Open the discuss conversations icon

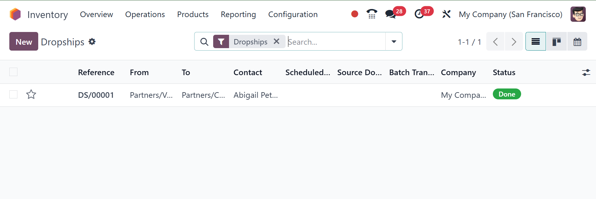click(390, 14)
